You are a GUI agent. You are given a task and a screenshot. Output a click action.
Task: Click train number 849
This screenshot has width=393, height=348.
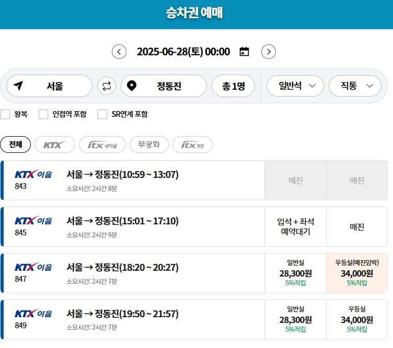(x=20, y=325)
